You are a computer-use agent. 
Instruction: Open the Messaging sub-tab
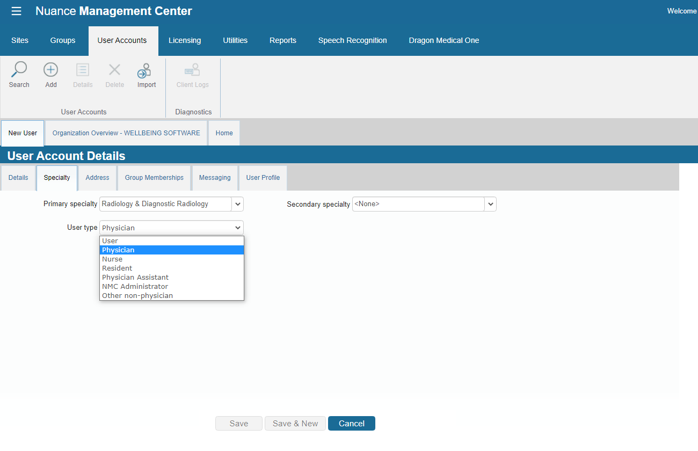tap(215, 178)
